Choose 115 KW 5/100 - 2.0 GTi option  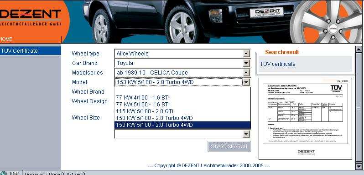point(182,111)
